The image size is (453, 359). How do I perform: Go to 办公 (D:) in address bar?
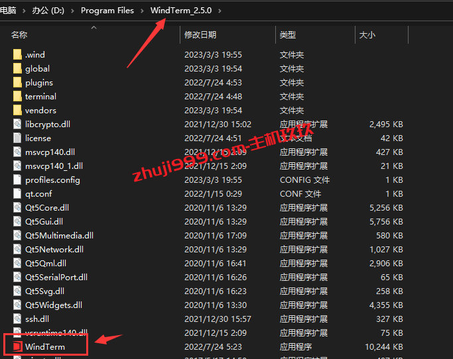[x=48, y=11]
